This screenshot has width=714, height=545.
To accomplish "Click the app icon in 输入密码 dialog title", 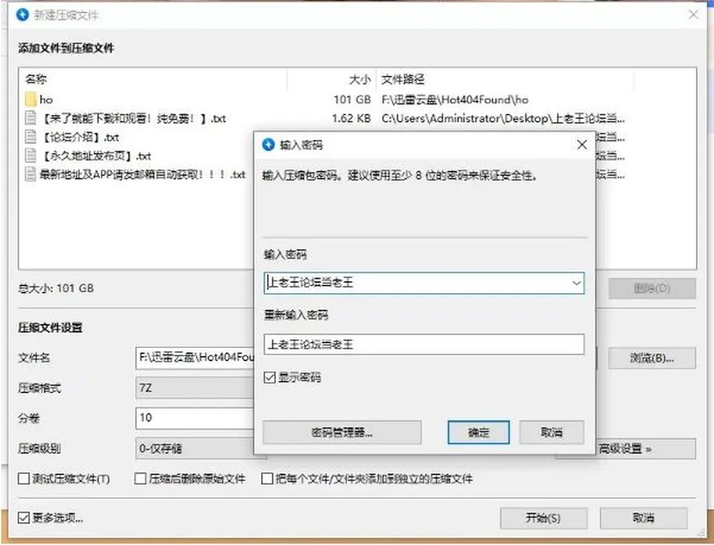I will pyautogui.click(x=268, y=145).
